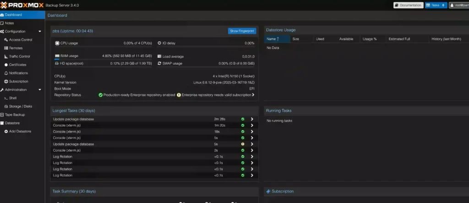Click the Usage % column header
The height and width of the screenshot is (203, 469).
(372, 39)
